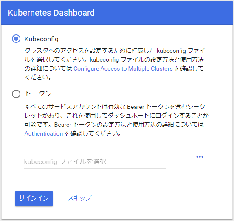
Task: Select the Kubeconfig radio button
Action: 16,39
